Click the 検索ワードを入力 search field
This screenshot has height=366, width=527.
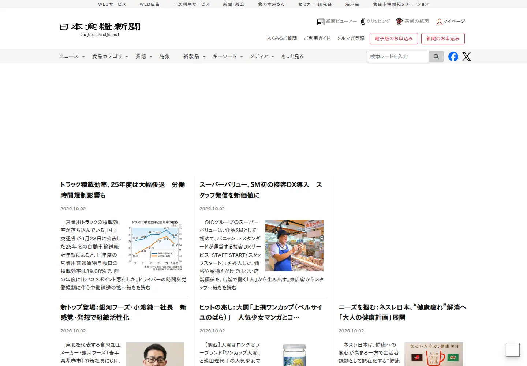398,56
